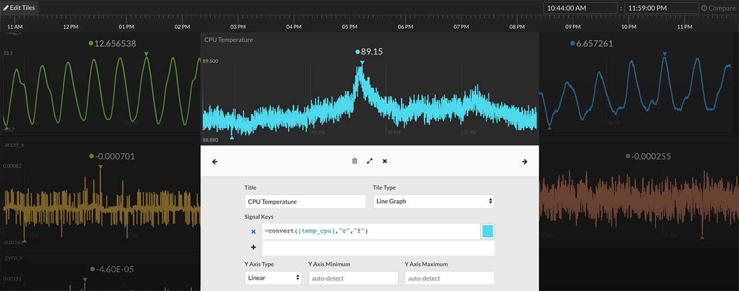Click the end time 11:59:00 PM field
The width and height of the screenshot is (739, 291).
pyautogui.click(x=661, y=8)
